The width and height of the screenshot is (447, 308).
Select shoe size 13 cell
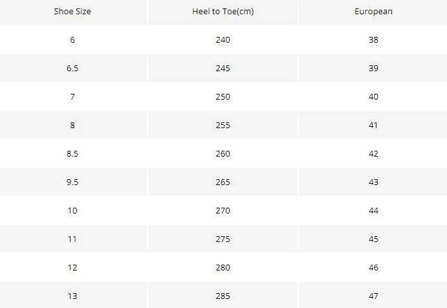pos(72,296)
